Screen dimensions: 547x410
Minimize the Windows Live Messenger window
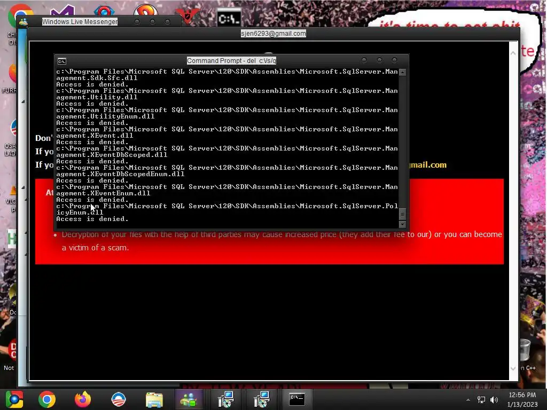137,22
